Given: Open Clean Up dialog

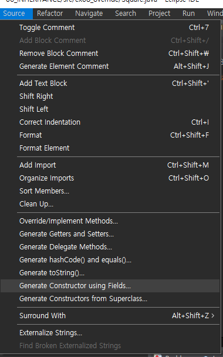Looking at the screenshot, I should point(110,204).
